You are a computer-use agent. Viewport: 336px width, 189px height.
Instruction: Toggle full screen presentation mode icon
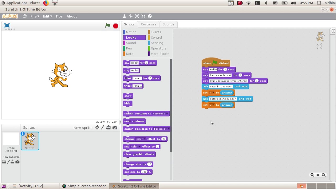[7, 25]
